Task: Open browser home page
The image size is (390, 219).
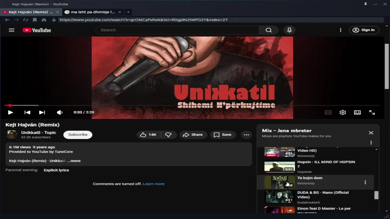Action: tap(44, 20)
